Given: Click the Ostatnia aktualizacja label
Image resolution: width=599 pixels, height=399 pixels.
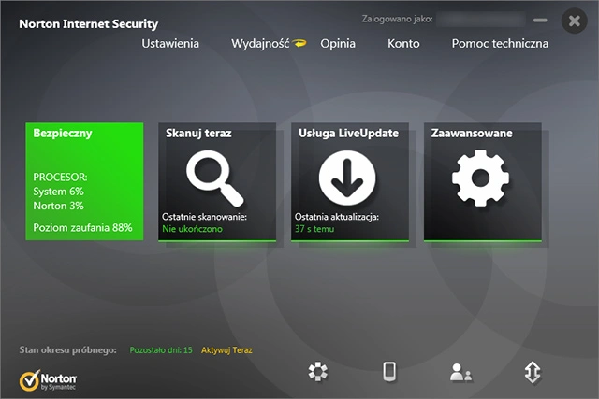Looking at the screenshot, I should click(x=337, y=217).
